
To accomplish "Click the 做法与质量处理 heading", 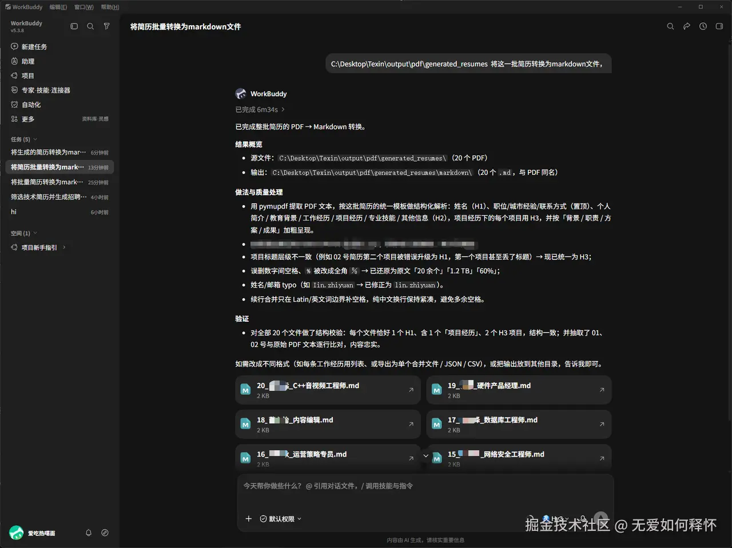I will pos(259,193).
